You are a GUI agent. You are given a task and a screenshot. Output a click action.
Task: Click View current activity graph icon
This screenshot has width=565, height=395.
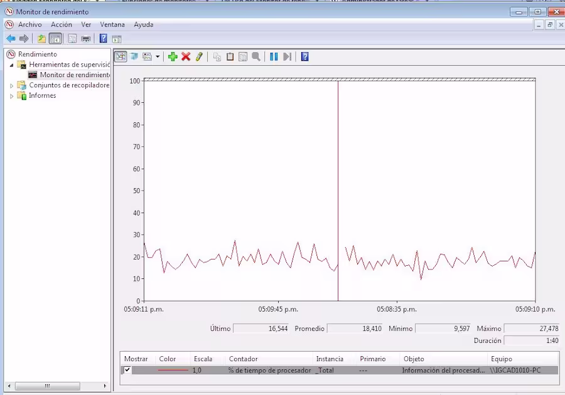pyautogui.click(x=121, y=56)
